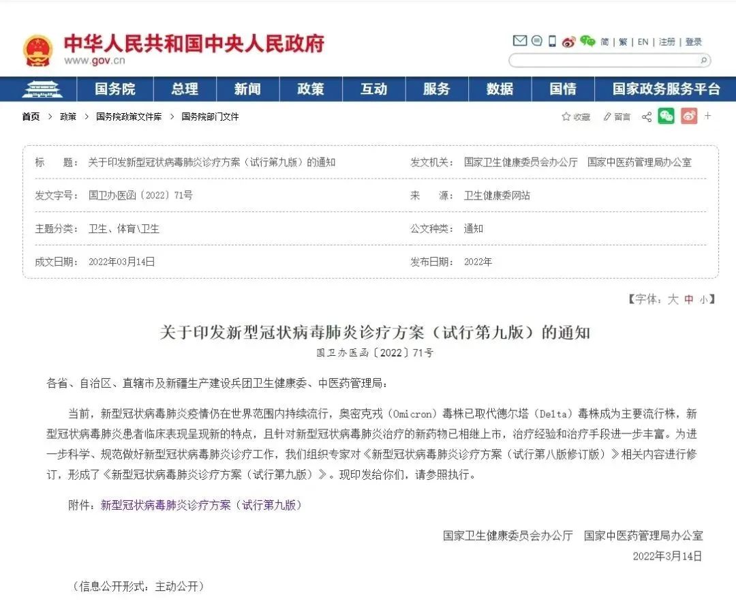
Task: Open the 国务院 menu
Action: click(115, 89)
